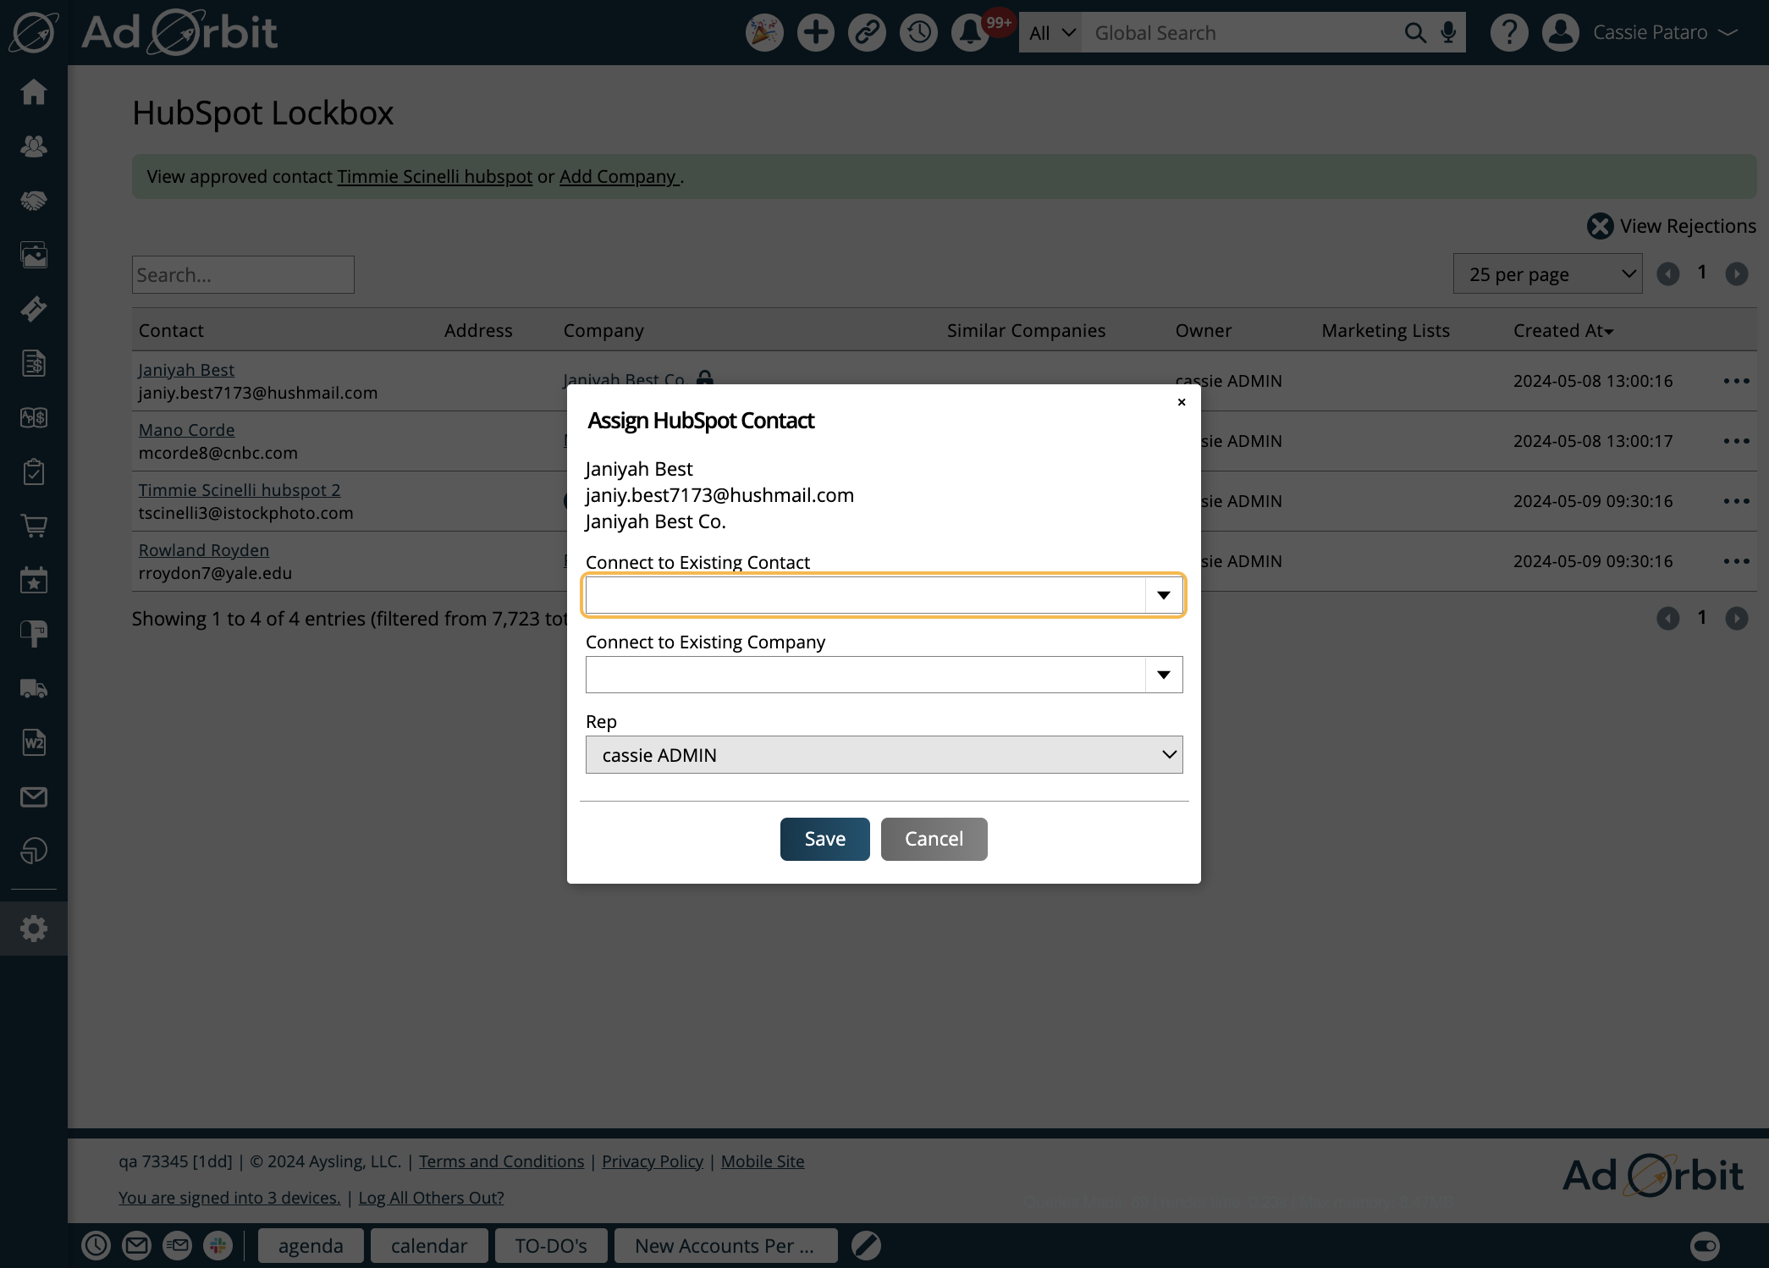Click into the Global Search field
This screenshot has width=1769, height=1268.
click(x=1242, y=33)
